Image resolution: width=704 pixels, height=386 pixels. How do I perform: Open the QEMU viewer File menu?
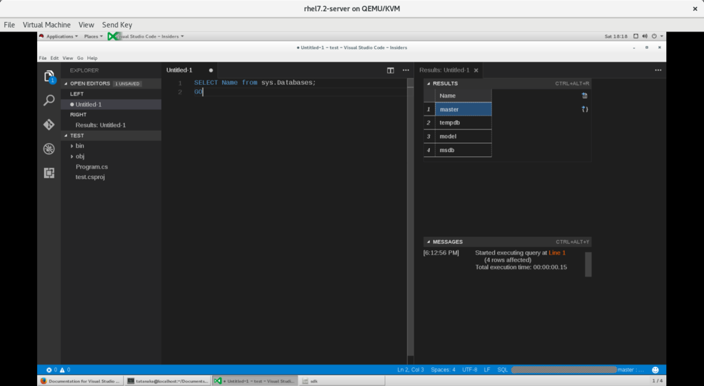tap(10, 25)
